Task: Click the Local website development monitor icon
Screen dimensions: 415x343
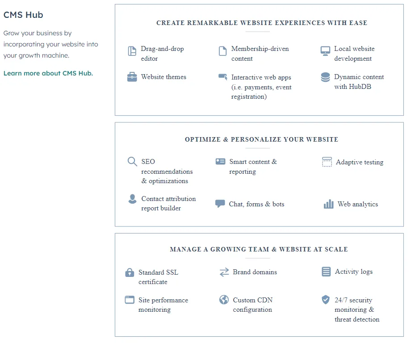Action: (325, 51)
